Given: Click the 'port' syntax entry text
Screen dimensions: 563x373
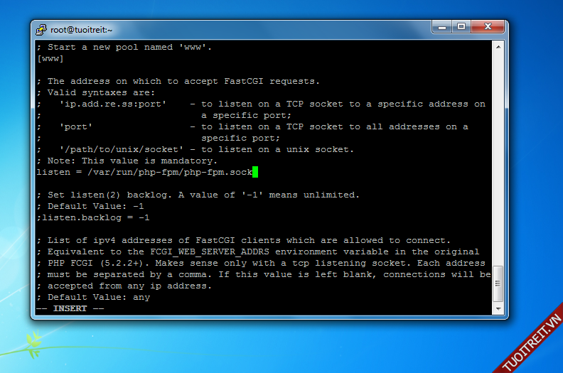Looking at the screenshot, I should click(76, 126).
